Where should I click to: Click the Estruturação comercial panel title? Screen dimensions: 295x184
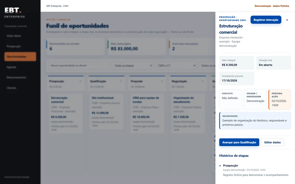(231, 29)
